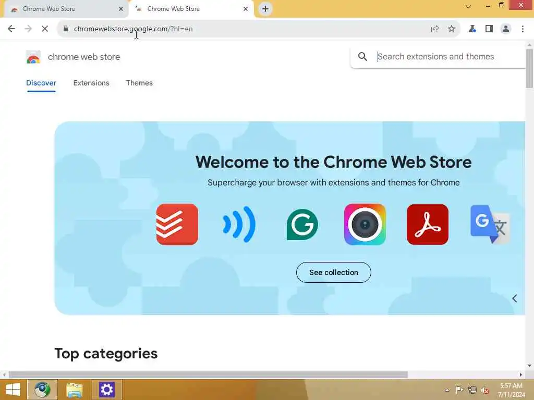
Task: Open Chrome Labs flask icon
Action: click(472, 29)
